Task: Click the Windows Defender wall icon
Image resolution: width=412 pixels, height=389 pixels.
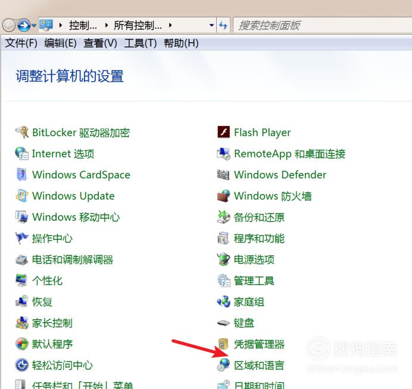Action: pyautogui.click(x=224, y=175)
